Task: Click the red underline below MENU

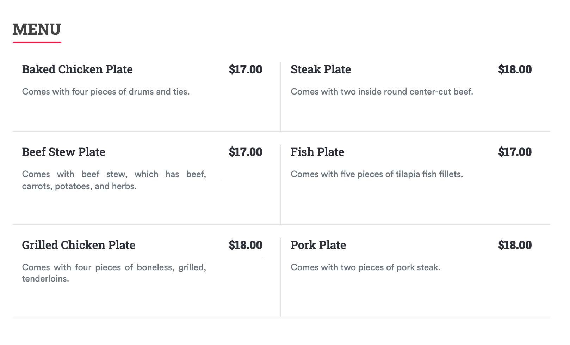Action: tap(37, 42)
